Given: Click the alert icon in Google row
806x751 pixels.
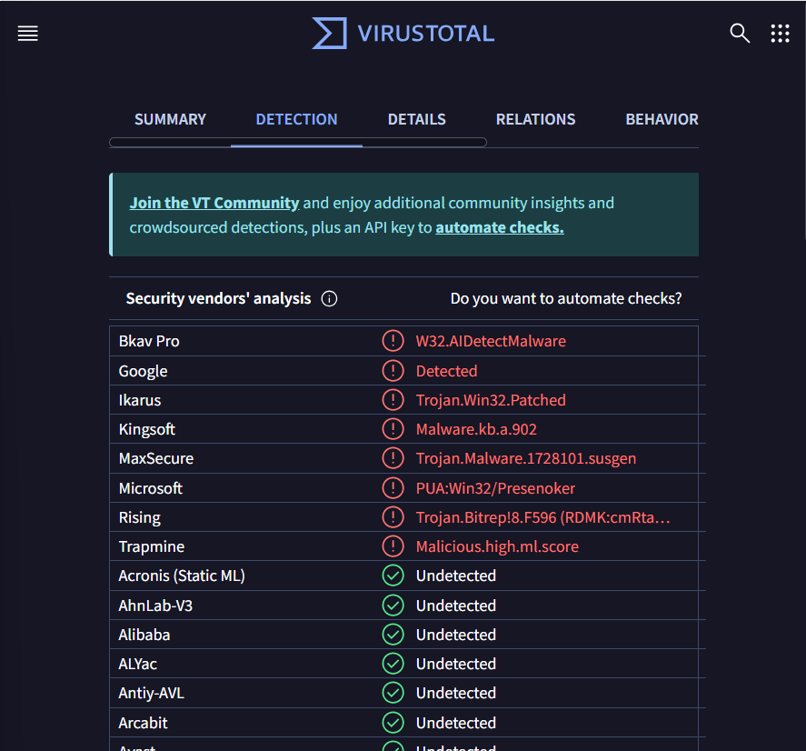Looking at the screenshot, I should pos(393,371).
